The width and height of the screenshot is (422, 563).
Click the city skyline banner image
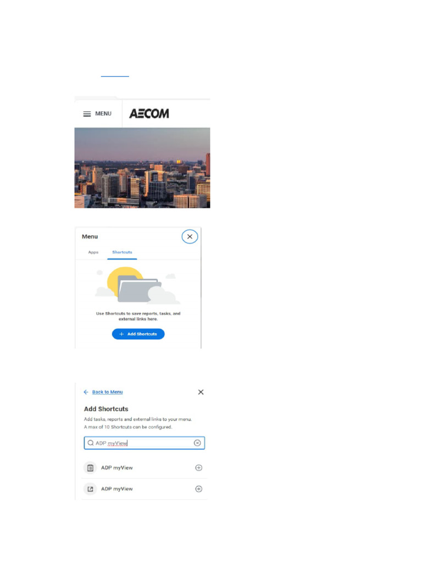[x=142, y=168]
